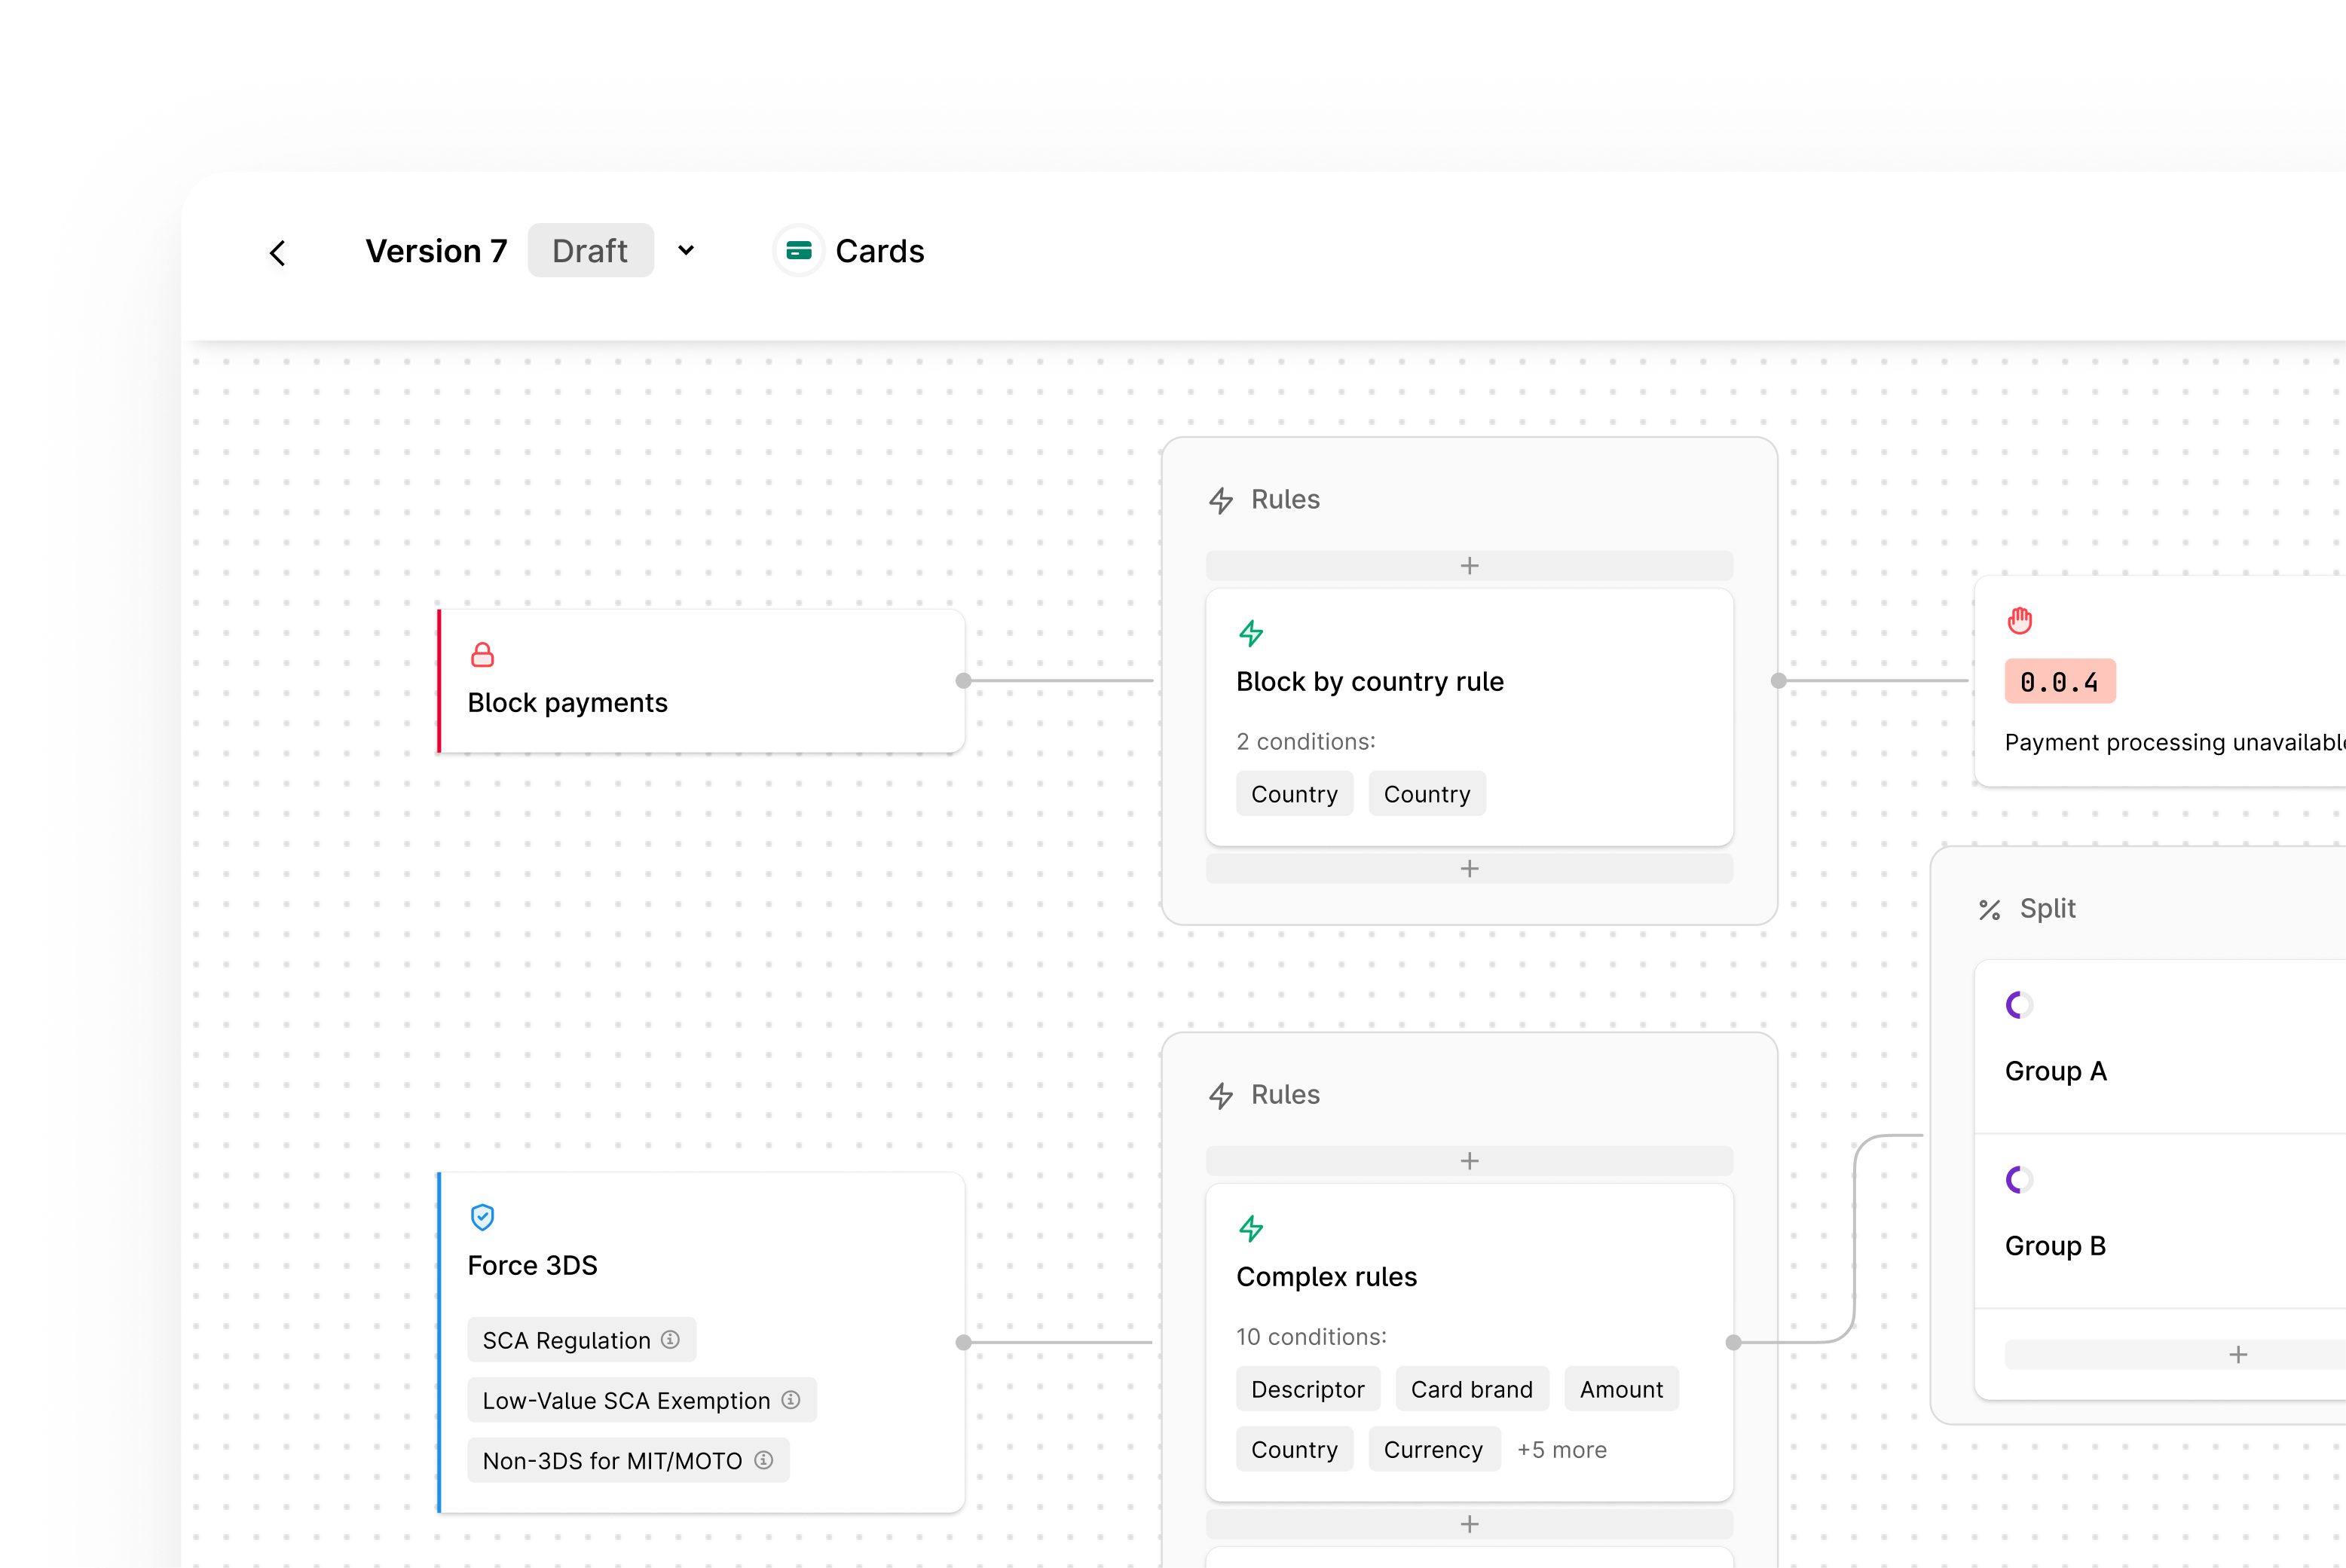The image size is (2346, 1568).
Task: Click the Cards payment method icon
Action: click(799, 250)
